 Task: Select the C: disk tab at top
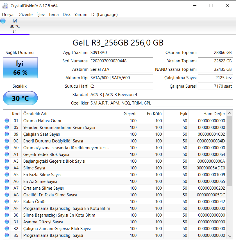click(15, 26)
